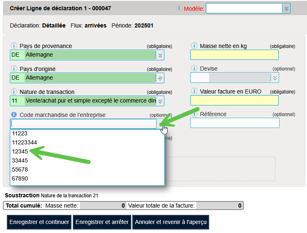Click Enregistrer et continuer button
The image size is (307, 233).
coord(39,222)
